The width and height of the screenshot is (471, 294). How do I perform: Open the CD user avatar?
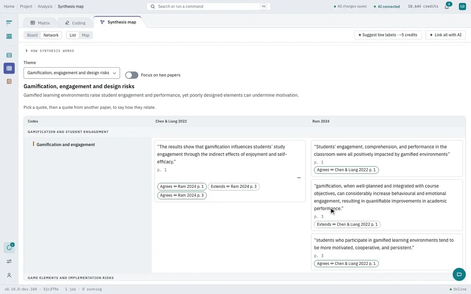coord(463,6)
